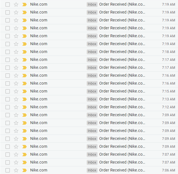Star the Nike.com email received at 7:15 AM

click(16, 91)
